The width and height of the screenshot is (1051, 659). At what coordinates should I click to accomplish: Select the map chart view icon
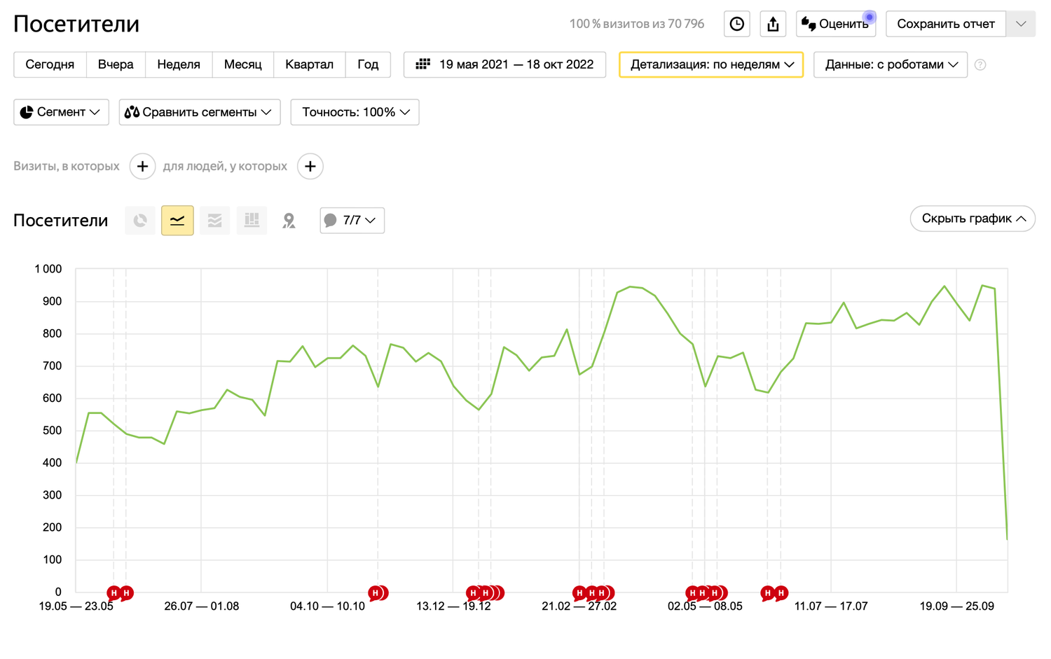coord(289,221)
